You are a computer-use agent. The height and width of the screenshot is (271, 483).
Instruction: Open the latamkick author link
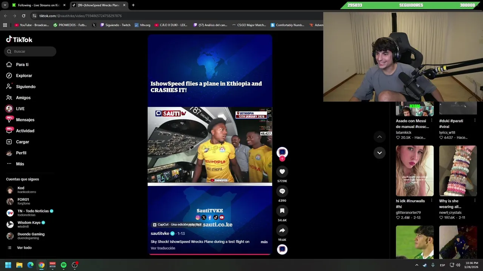(404, 132)
